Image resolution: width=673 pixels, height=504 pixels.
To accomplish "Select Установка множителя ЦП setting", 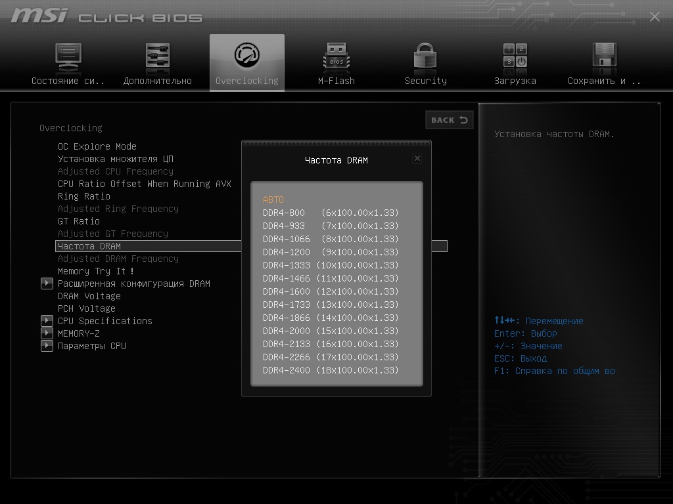I will click(116, 159).
